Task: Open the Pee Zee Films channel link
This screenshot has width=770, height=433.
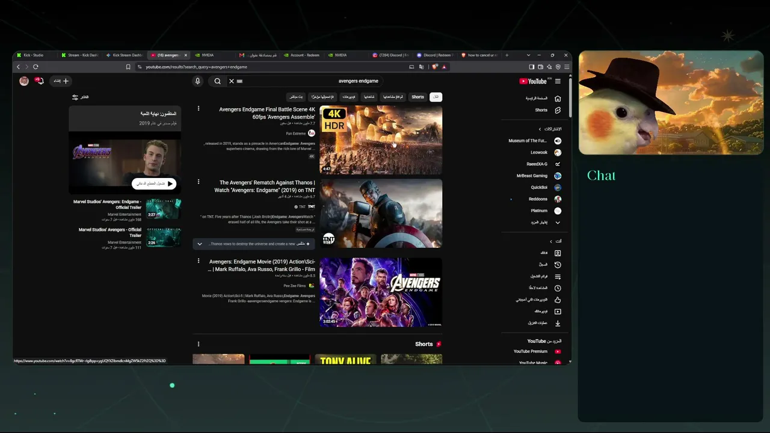Action: pos(295,286)
